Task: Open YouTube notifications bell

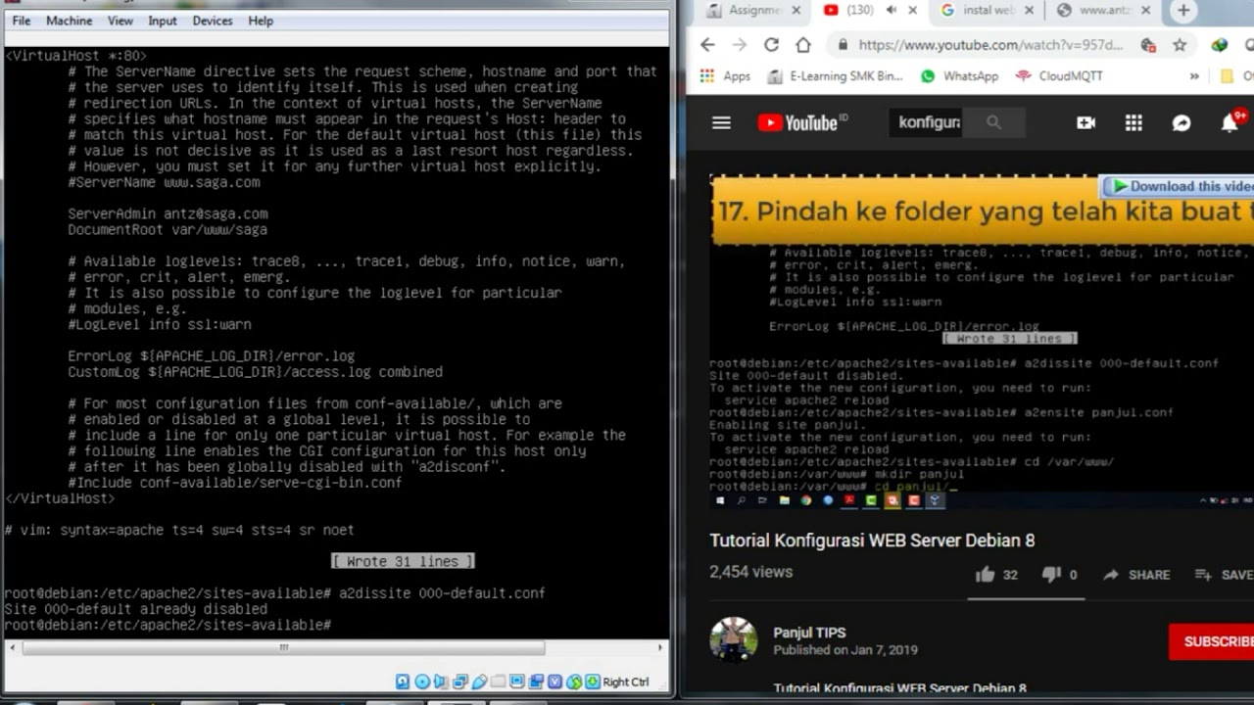Action: click(1230, 122)
